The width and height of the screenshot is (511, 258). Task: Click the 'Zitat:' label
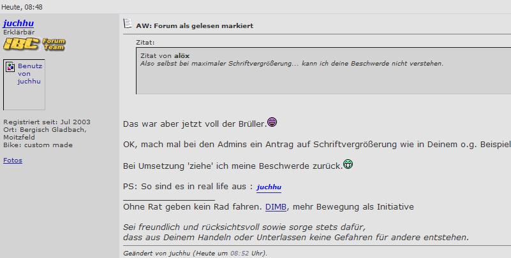coord(145,42)
